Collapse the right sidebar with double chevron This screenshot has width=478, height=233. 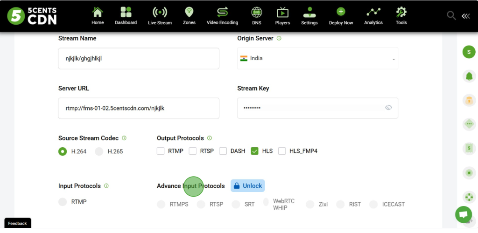tap(465, 16)
